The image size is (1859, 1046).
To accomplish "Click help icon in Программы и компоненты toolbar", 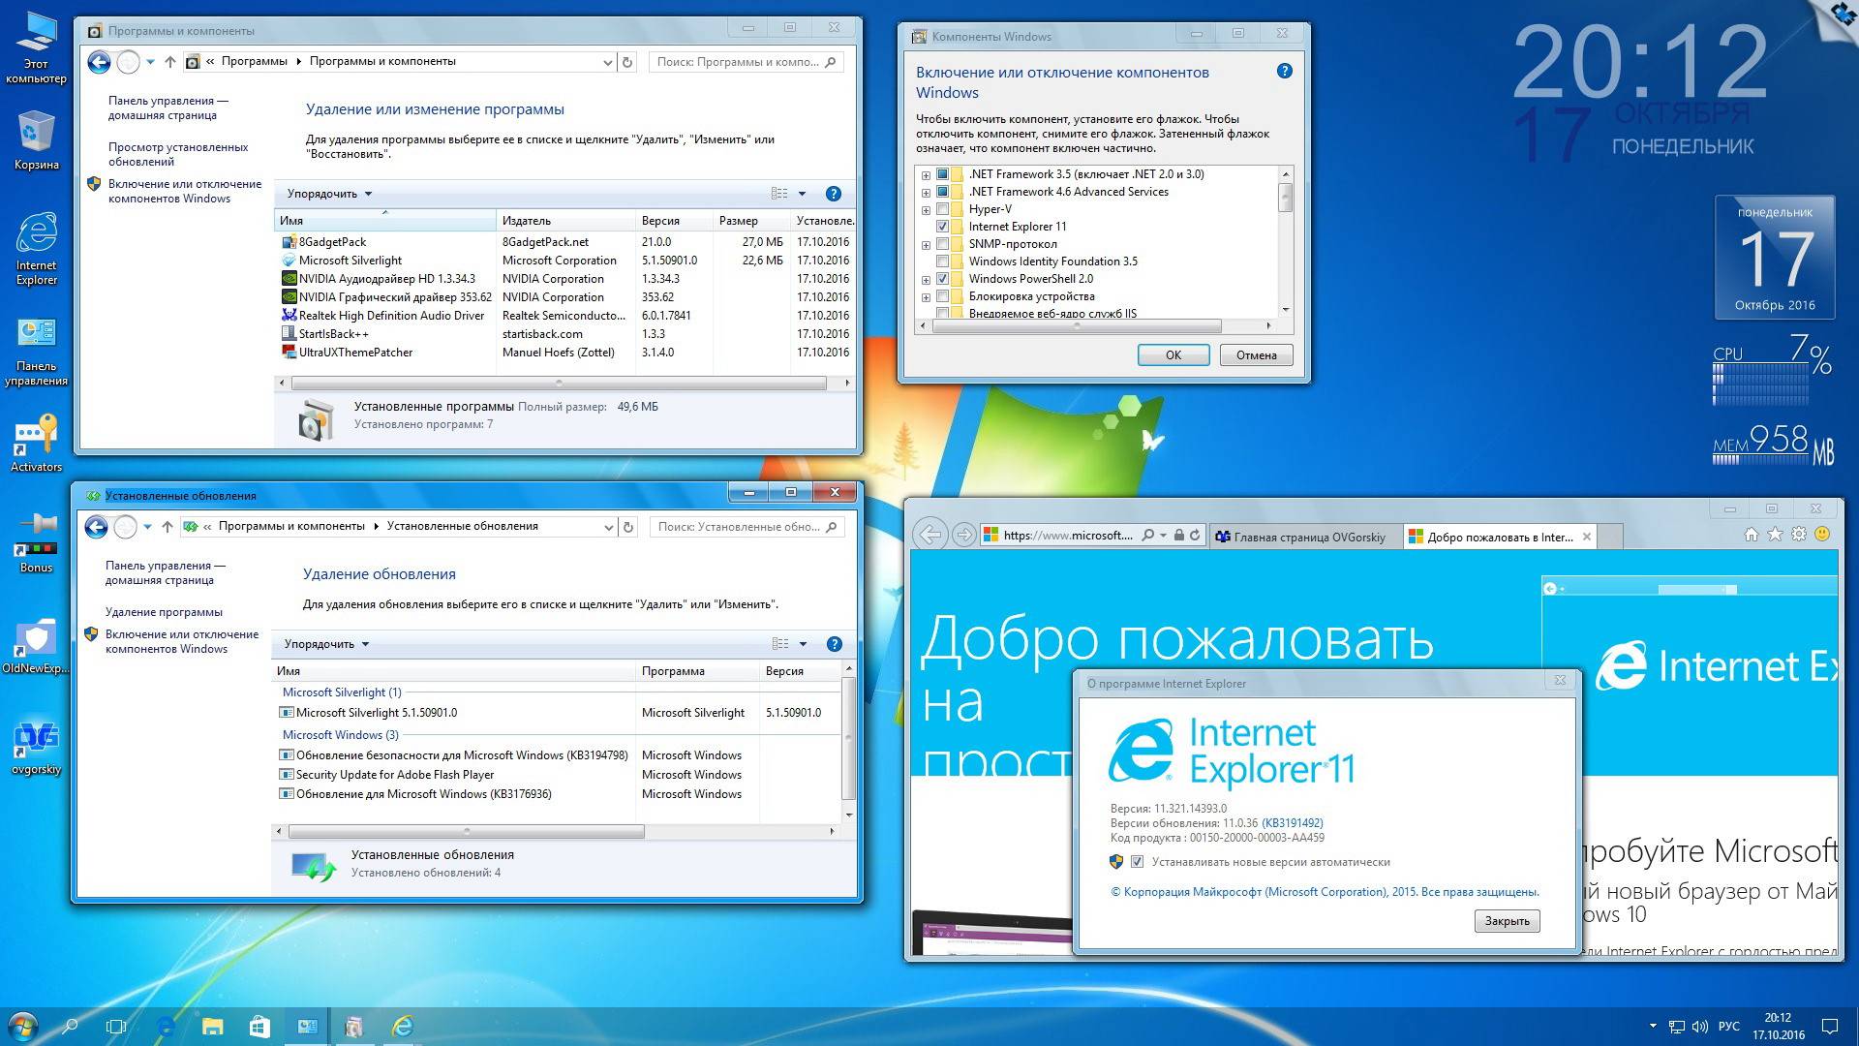I will (x=833, y=194).
